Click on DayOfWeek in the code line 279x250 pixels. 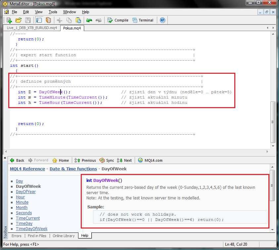coord(51,92)
